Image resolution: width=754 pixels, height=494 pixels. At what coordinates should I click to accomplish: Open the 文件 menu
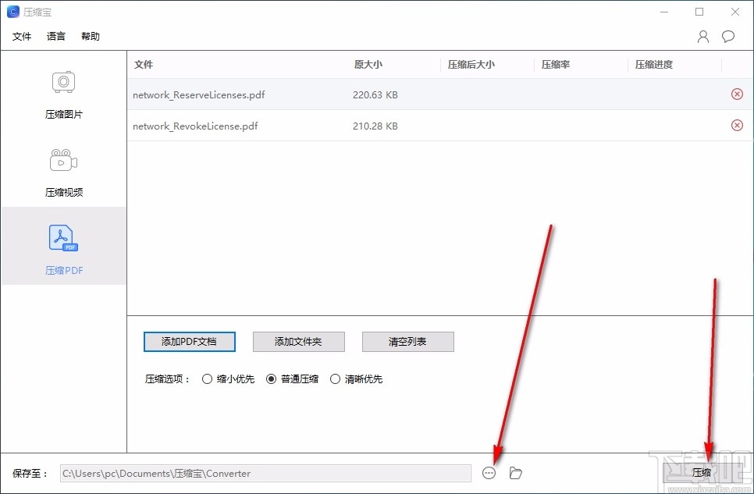[x=22, y=36]
